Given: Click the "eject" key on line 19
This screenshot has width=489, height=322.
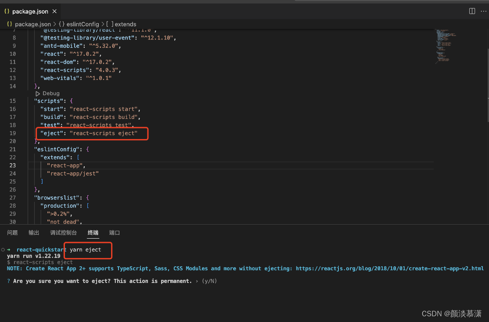Looking at the screenshot, I should 52,133.
